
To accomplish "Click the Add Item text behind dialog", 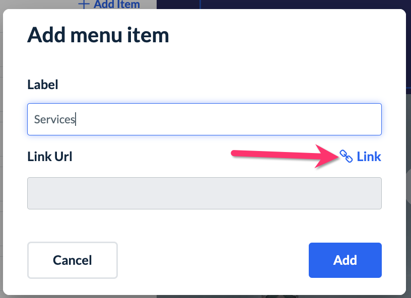I will tap(117, 5).
